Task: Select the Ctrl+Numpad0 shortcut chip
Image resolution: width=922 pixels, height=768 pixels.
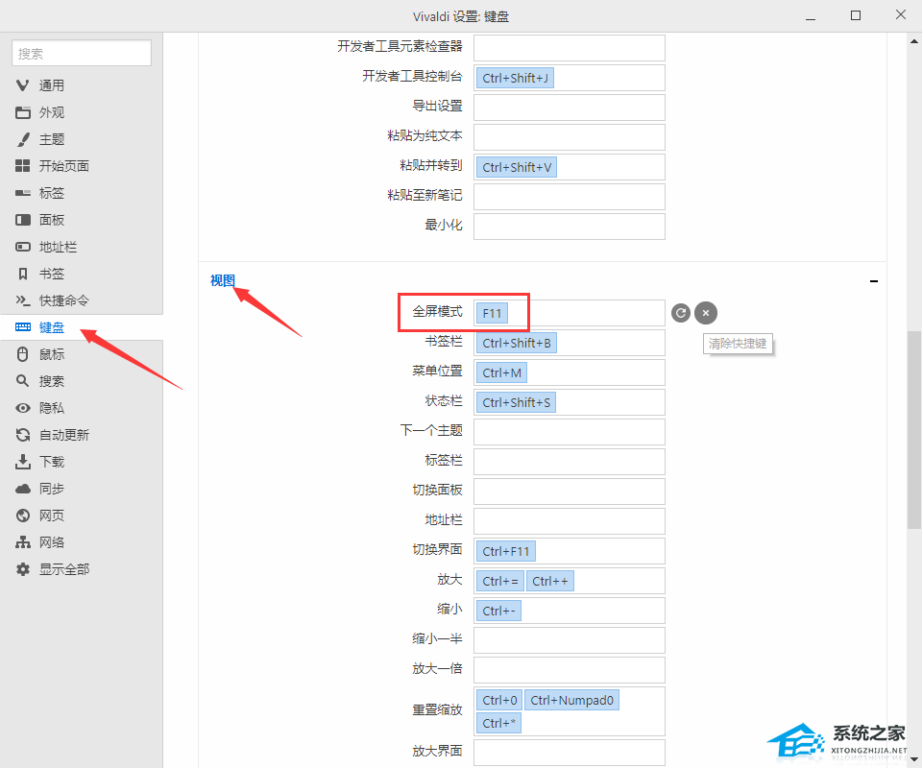Action: (571, 701)
